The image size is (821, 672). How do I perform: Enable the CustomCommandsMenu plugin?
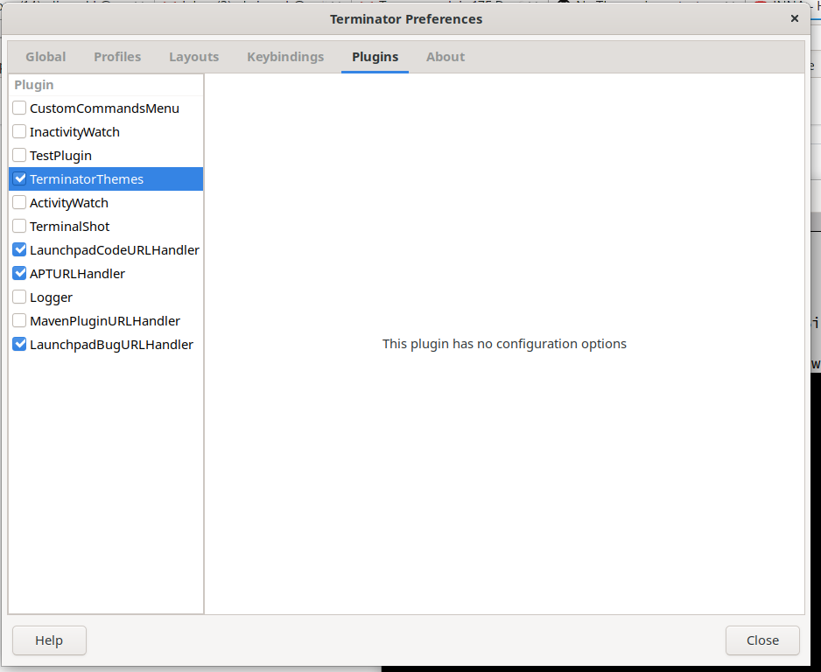pos(18,108)
